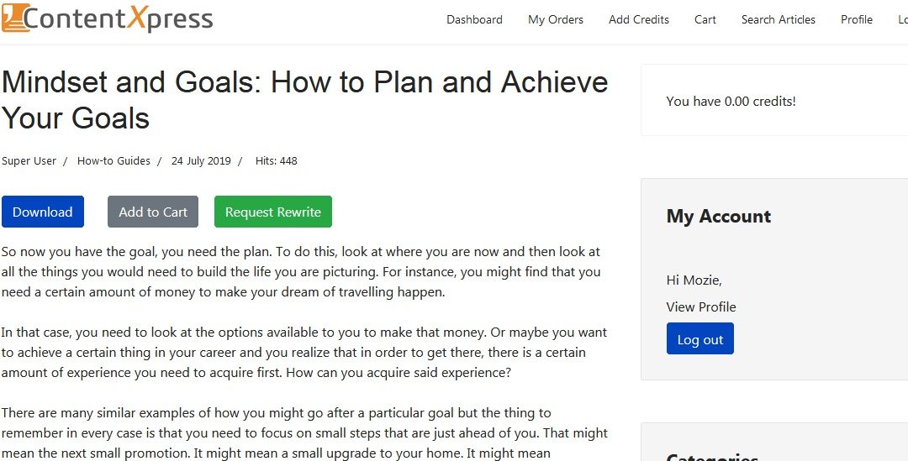Click the article title heading
Viewport: 908px width, 461px height.
[x=304, y=100]
